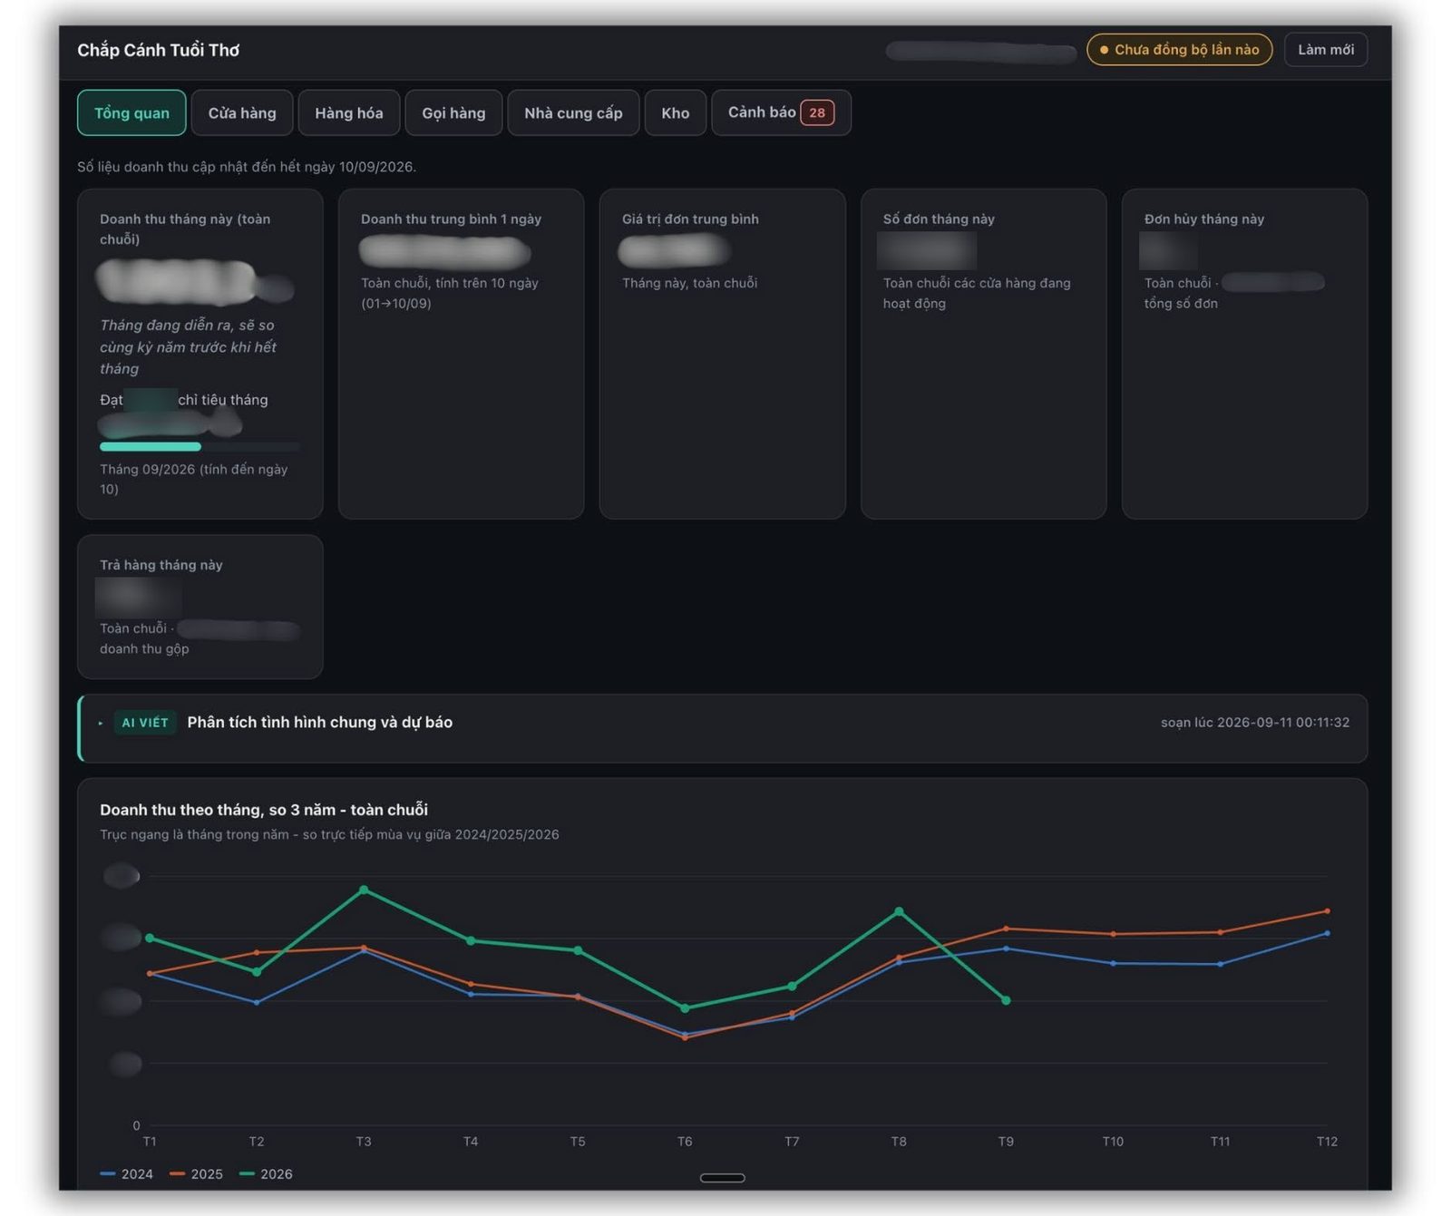Go to the Gọi hàng tab
This screenshot has width=1451, height=1216.
(453, 112)
